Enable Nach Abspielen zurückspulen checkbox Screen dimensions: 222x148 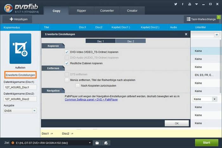(78, 86)
